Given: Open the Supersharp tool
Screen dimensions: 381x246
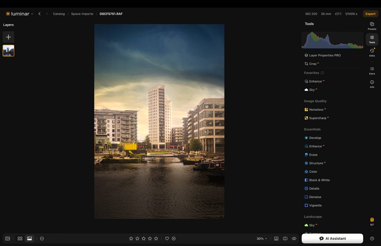Looking at the screenshot, I should (316, 118).
